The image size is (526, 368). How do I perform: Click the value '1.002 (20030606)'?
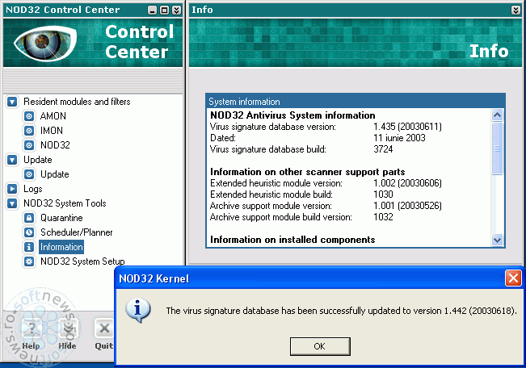pos(407,183)
